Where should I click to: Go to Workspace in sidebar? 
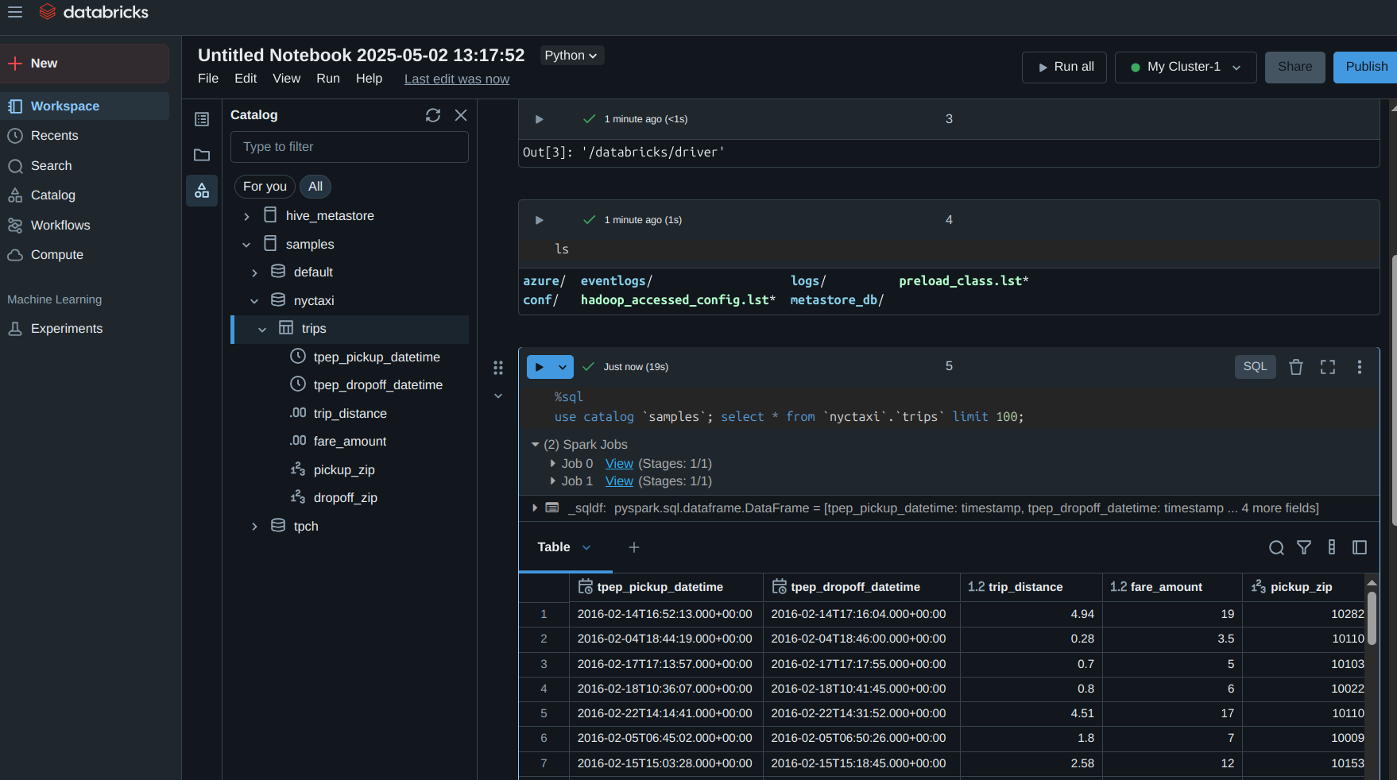[x=84, y=106]
